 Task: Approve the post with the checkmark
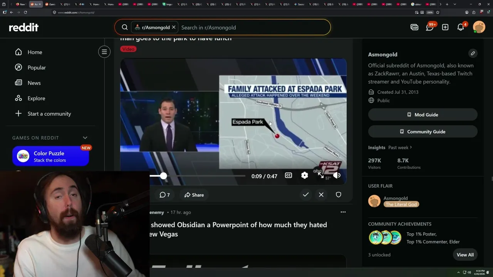[x=306, y=195]
